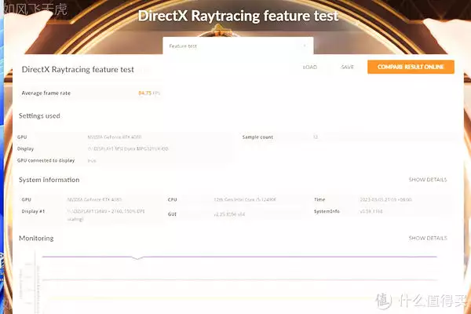Show details for Monitoring section

(x=428, y=238)
